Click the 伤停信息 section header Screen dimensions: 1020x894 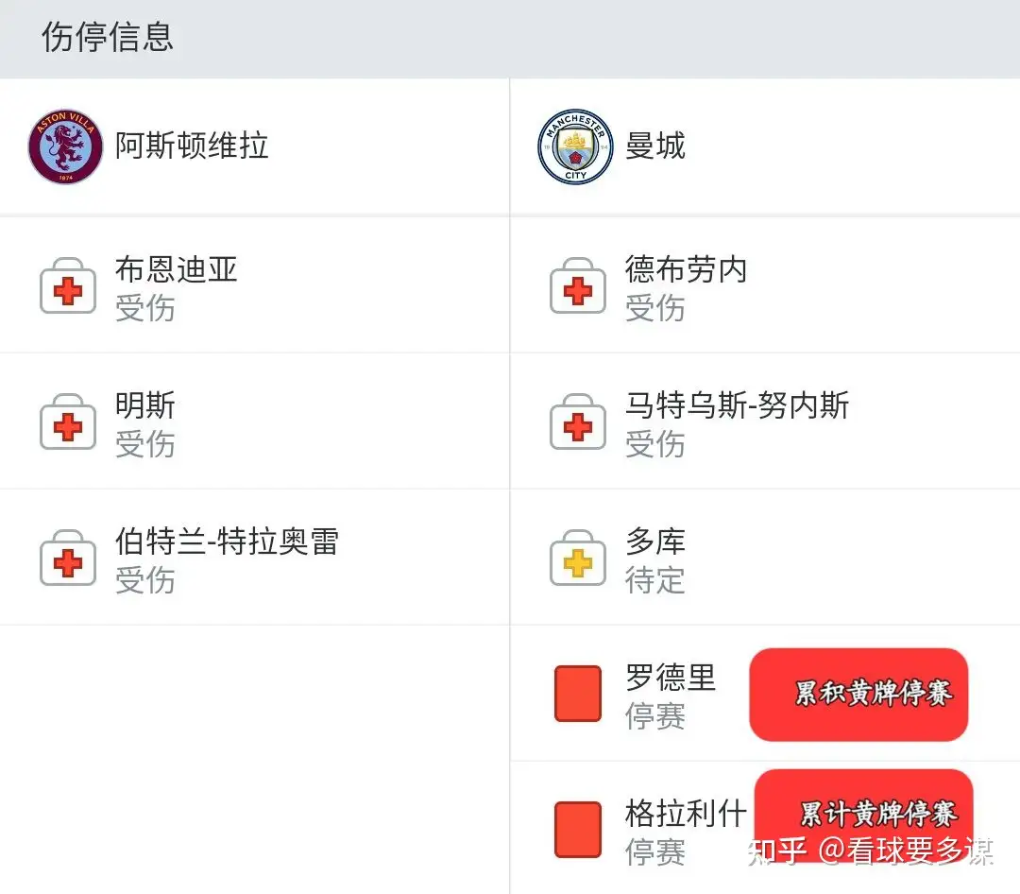108,37
